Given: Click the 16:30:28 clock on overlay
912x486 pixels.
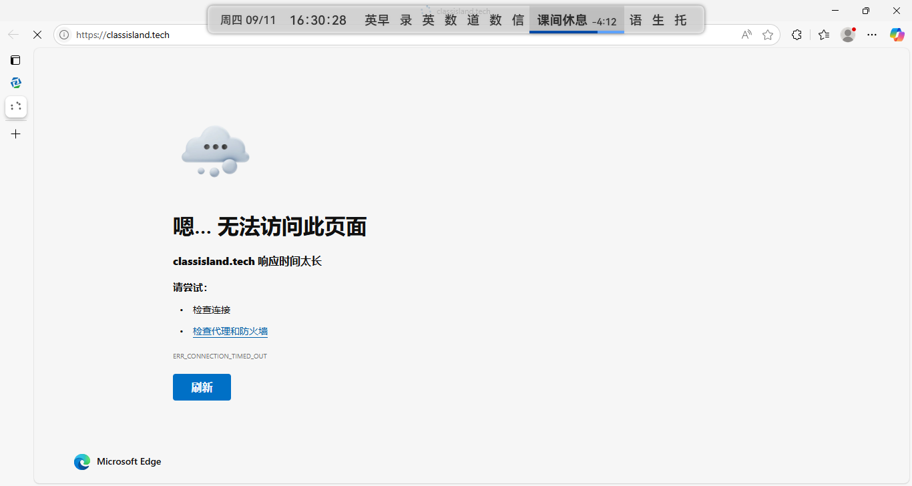Looking at the screenshot, I should [318, 20].
